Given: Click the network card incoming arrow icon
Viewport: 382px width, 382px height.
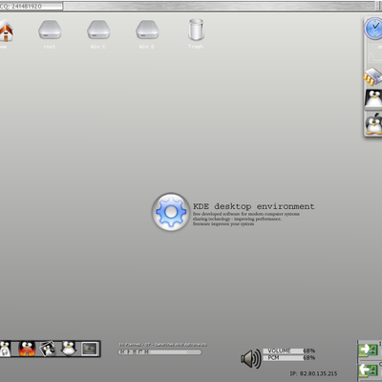Looking at the screenshot, I should click(369, 350).
